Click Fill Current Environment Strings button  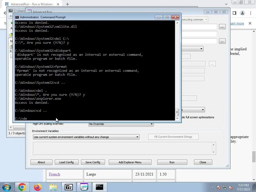173,137
